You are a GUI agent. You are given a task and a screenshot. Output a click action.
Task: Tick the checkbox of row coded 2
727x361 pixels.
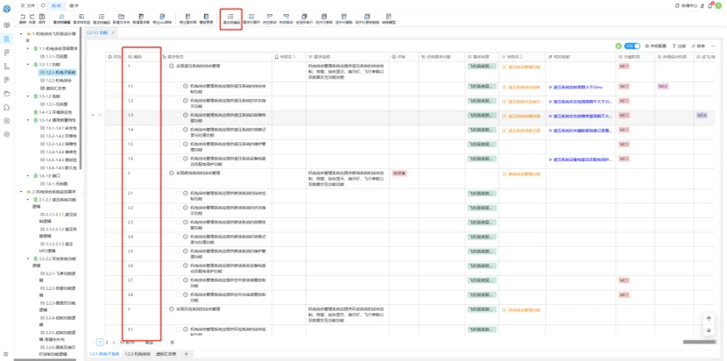[165, 173]
